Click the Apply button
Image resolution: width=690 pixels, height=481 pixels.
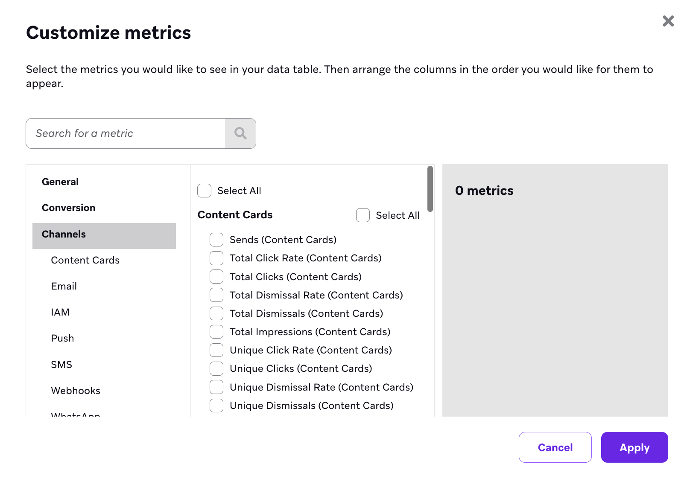634,447
